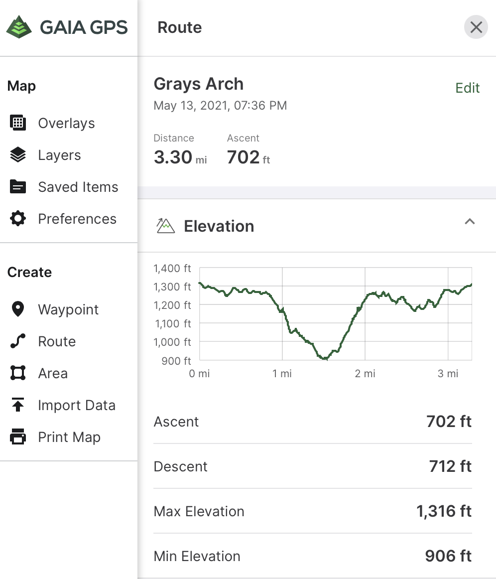
Task: Click the Import Data label
Action: point(77,405)
